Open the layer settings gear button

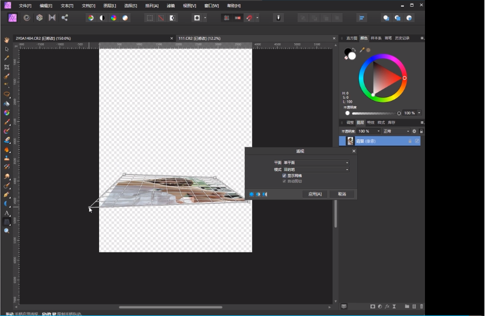(414, 131)
